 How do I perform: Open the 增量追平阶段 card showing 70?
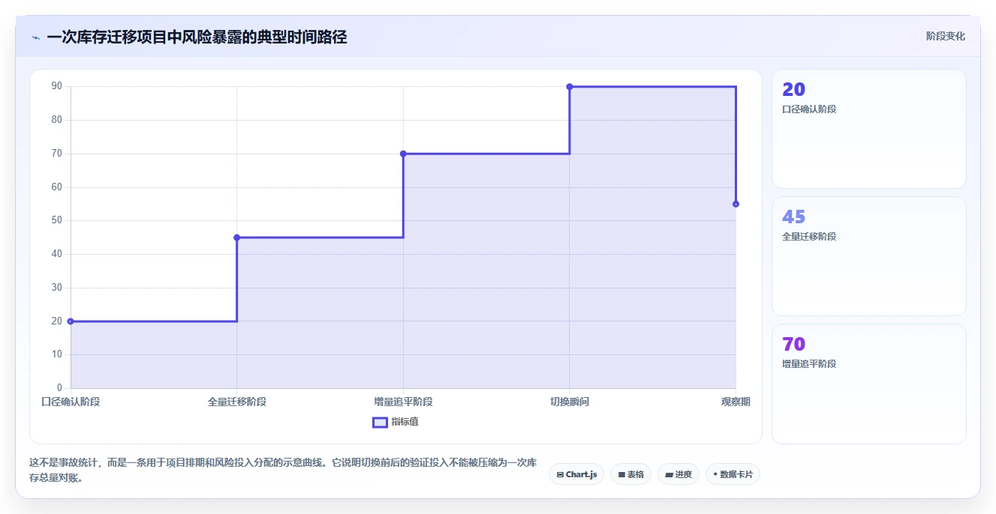[x=868, y=384]
